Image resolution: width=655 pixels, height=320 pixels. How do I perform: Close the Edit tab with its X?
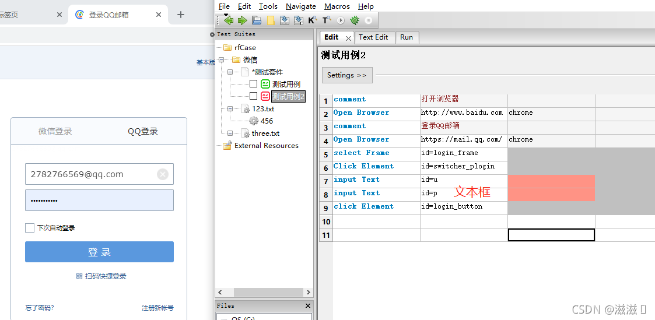(348, 38)
